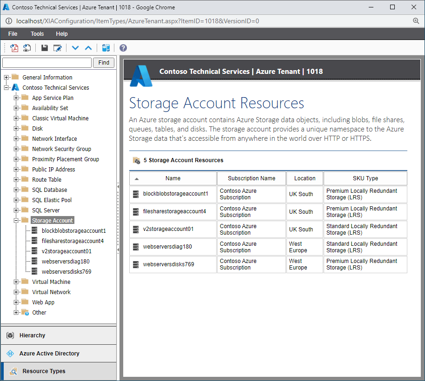Click the Resource Types magnifier icon
Image resolution: width=425 pixels, height=381 pixels.
click(13, 371)
